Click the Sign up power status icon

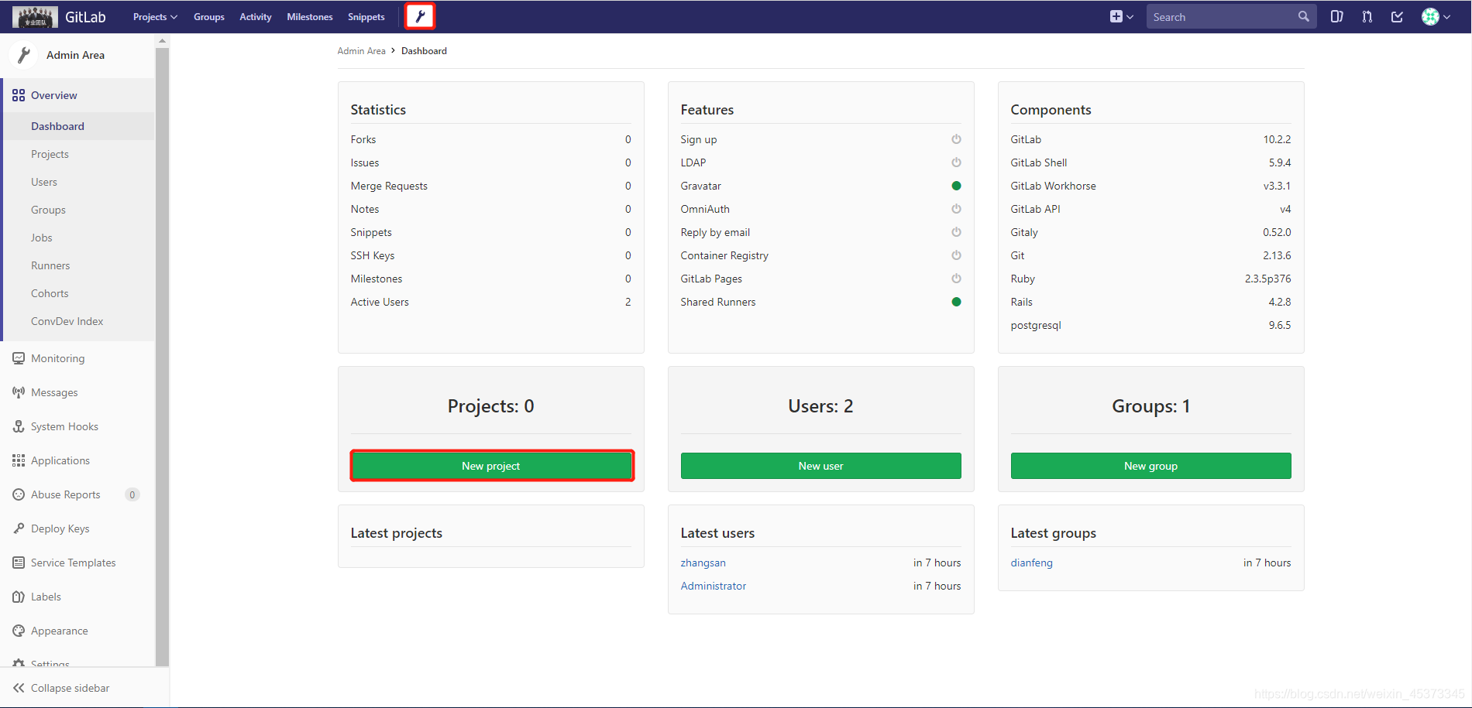tap(956, 139)
